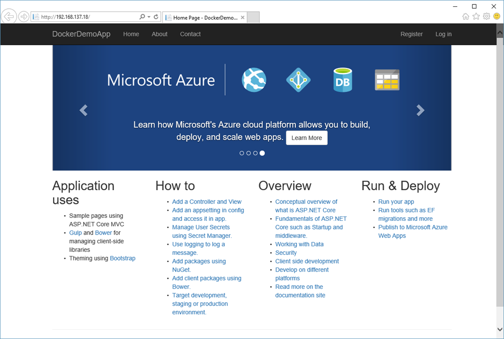Click the Learn More button

click(307, 137)
